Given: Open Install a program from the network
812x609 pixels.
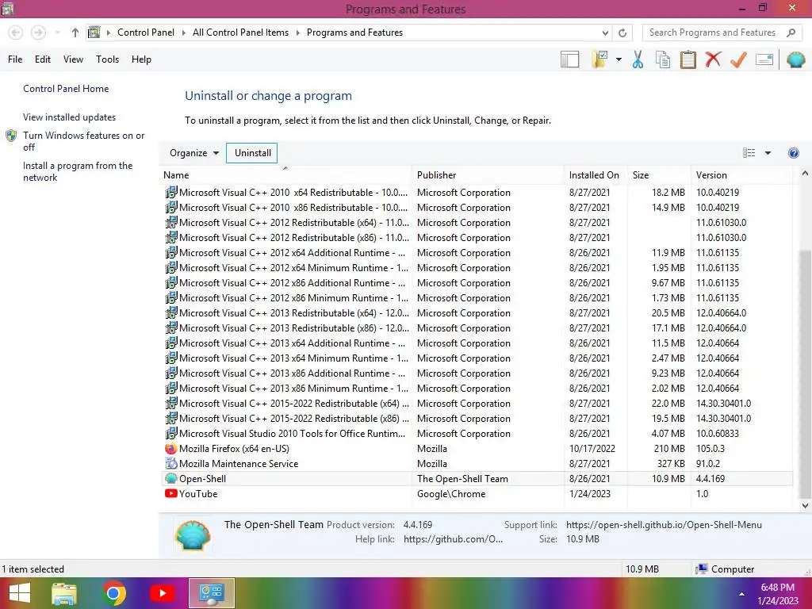Looking at the screenshot, I should pos(78,171).
